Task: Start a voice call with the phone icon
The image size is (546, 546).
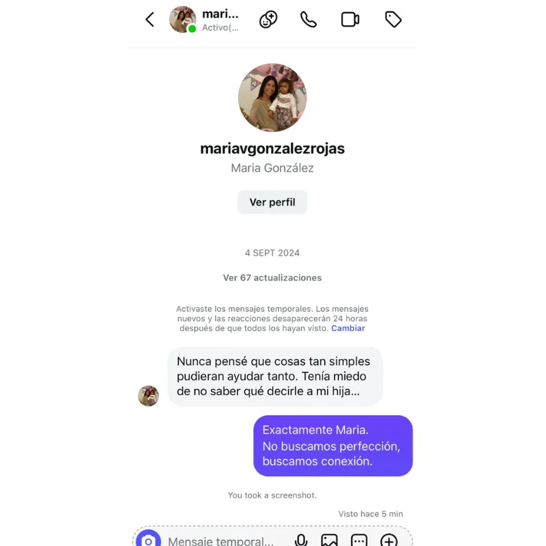Action: (308, 20)
